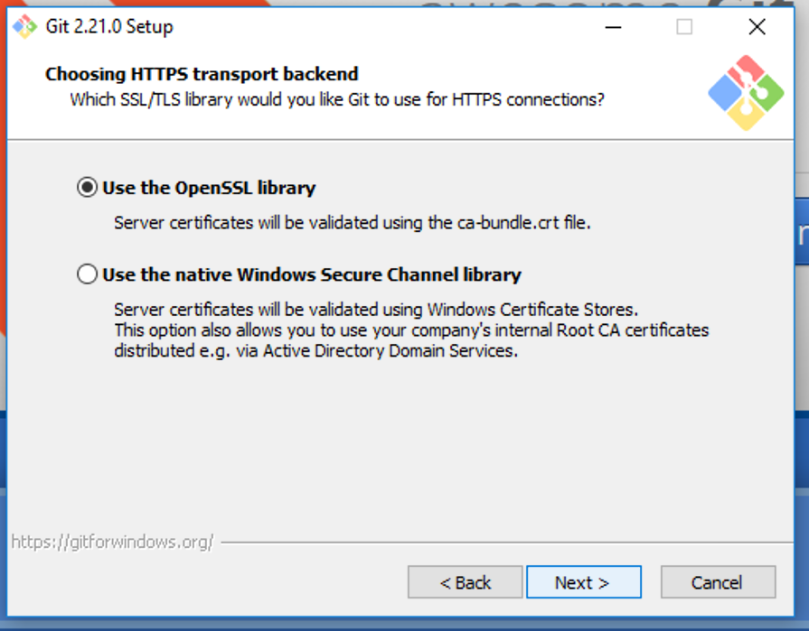Screen dimensions: 809x631
Task: Maximize the Git Setup window
Action: point(684,27)
